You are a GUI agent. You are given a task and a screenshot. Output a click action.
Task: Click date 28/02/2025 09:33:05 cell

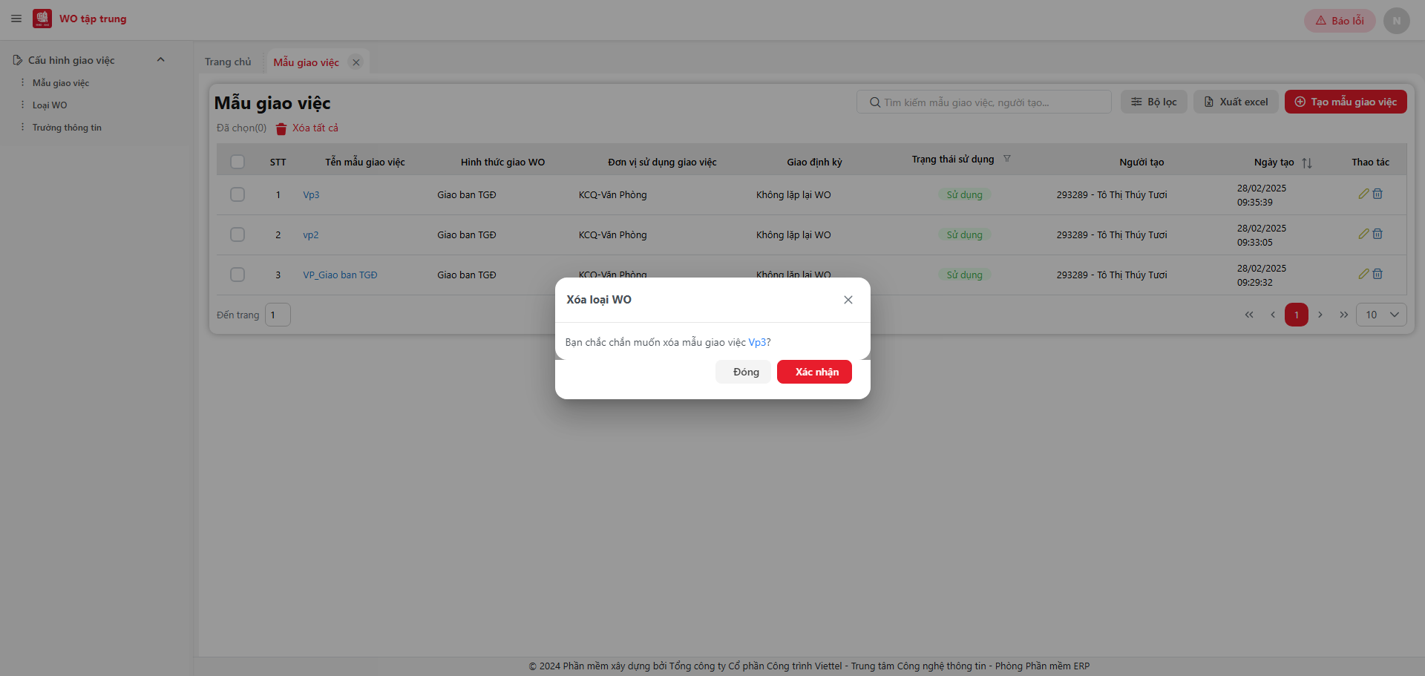pos(1261,235)
